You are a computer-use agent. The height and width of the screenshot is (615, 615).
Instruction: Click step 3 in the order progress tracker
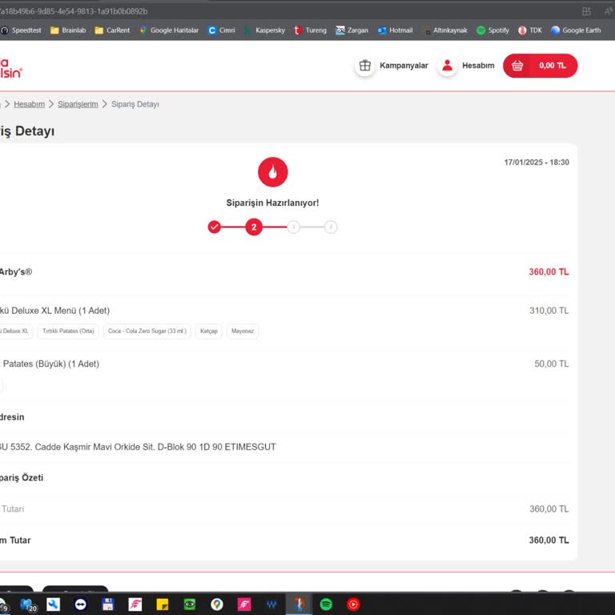(293, 227)
